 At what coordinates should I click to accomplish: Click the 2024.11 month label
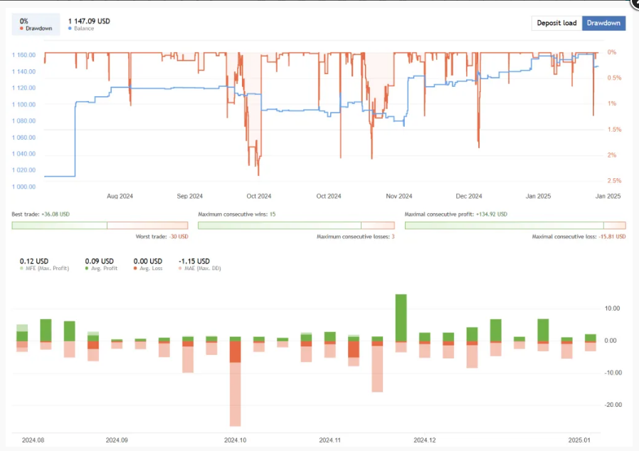(329, 440)
